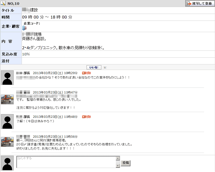Click the silhouette avatar beside the comment box
215x172 pixels.
7,163
